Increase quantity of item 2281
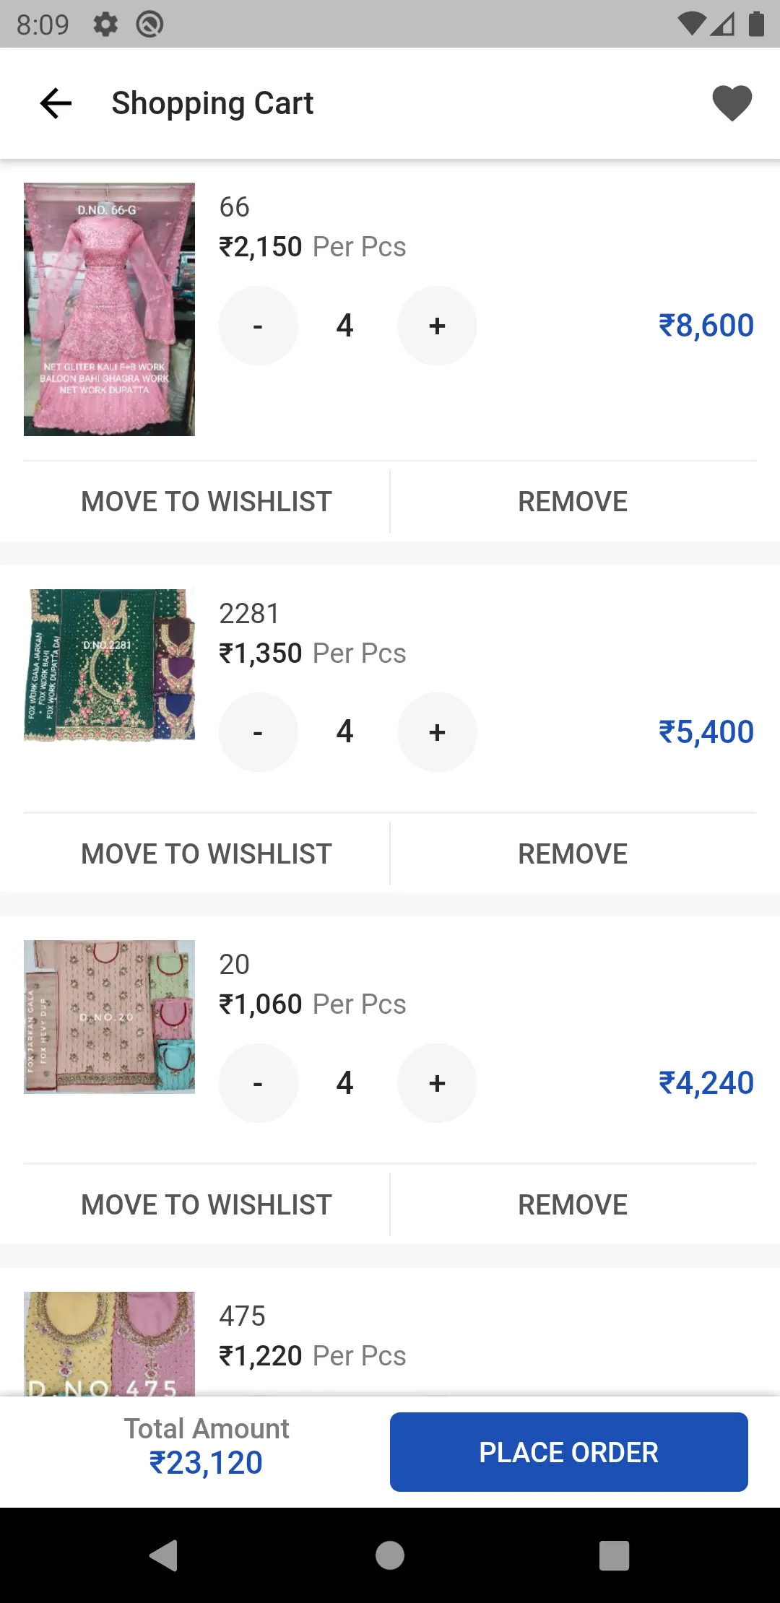The width and height of the screenshot is (780, 1603). pyautogui.click(x=437, y=732)
